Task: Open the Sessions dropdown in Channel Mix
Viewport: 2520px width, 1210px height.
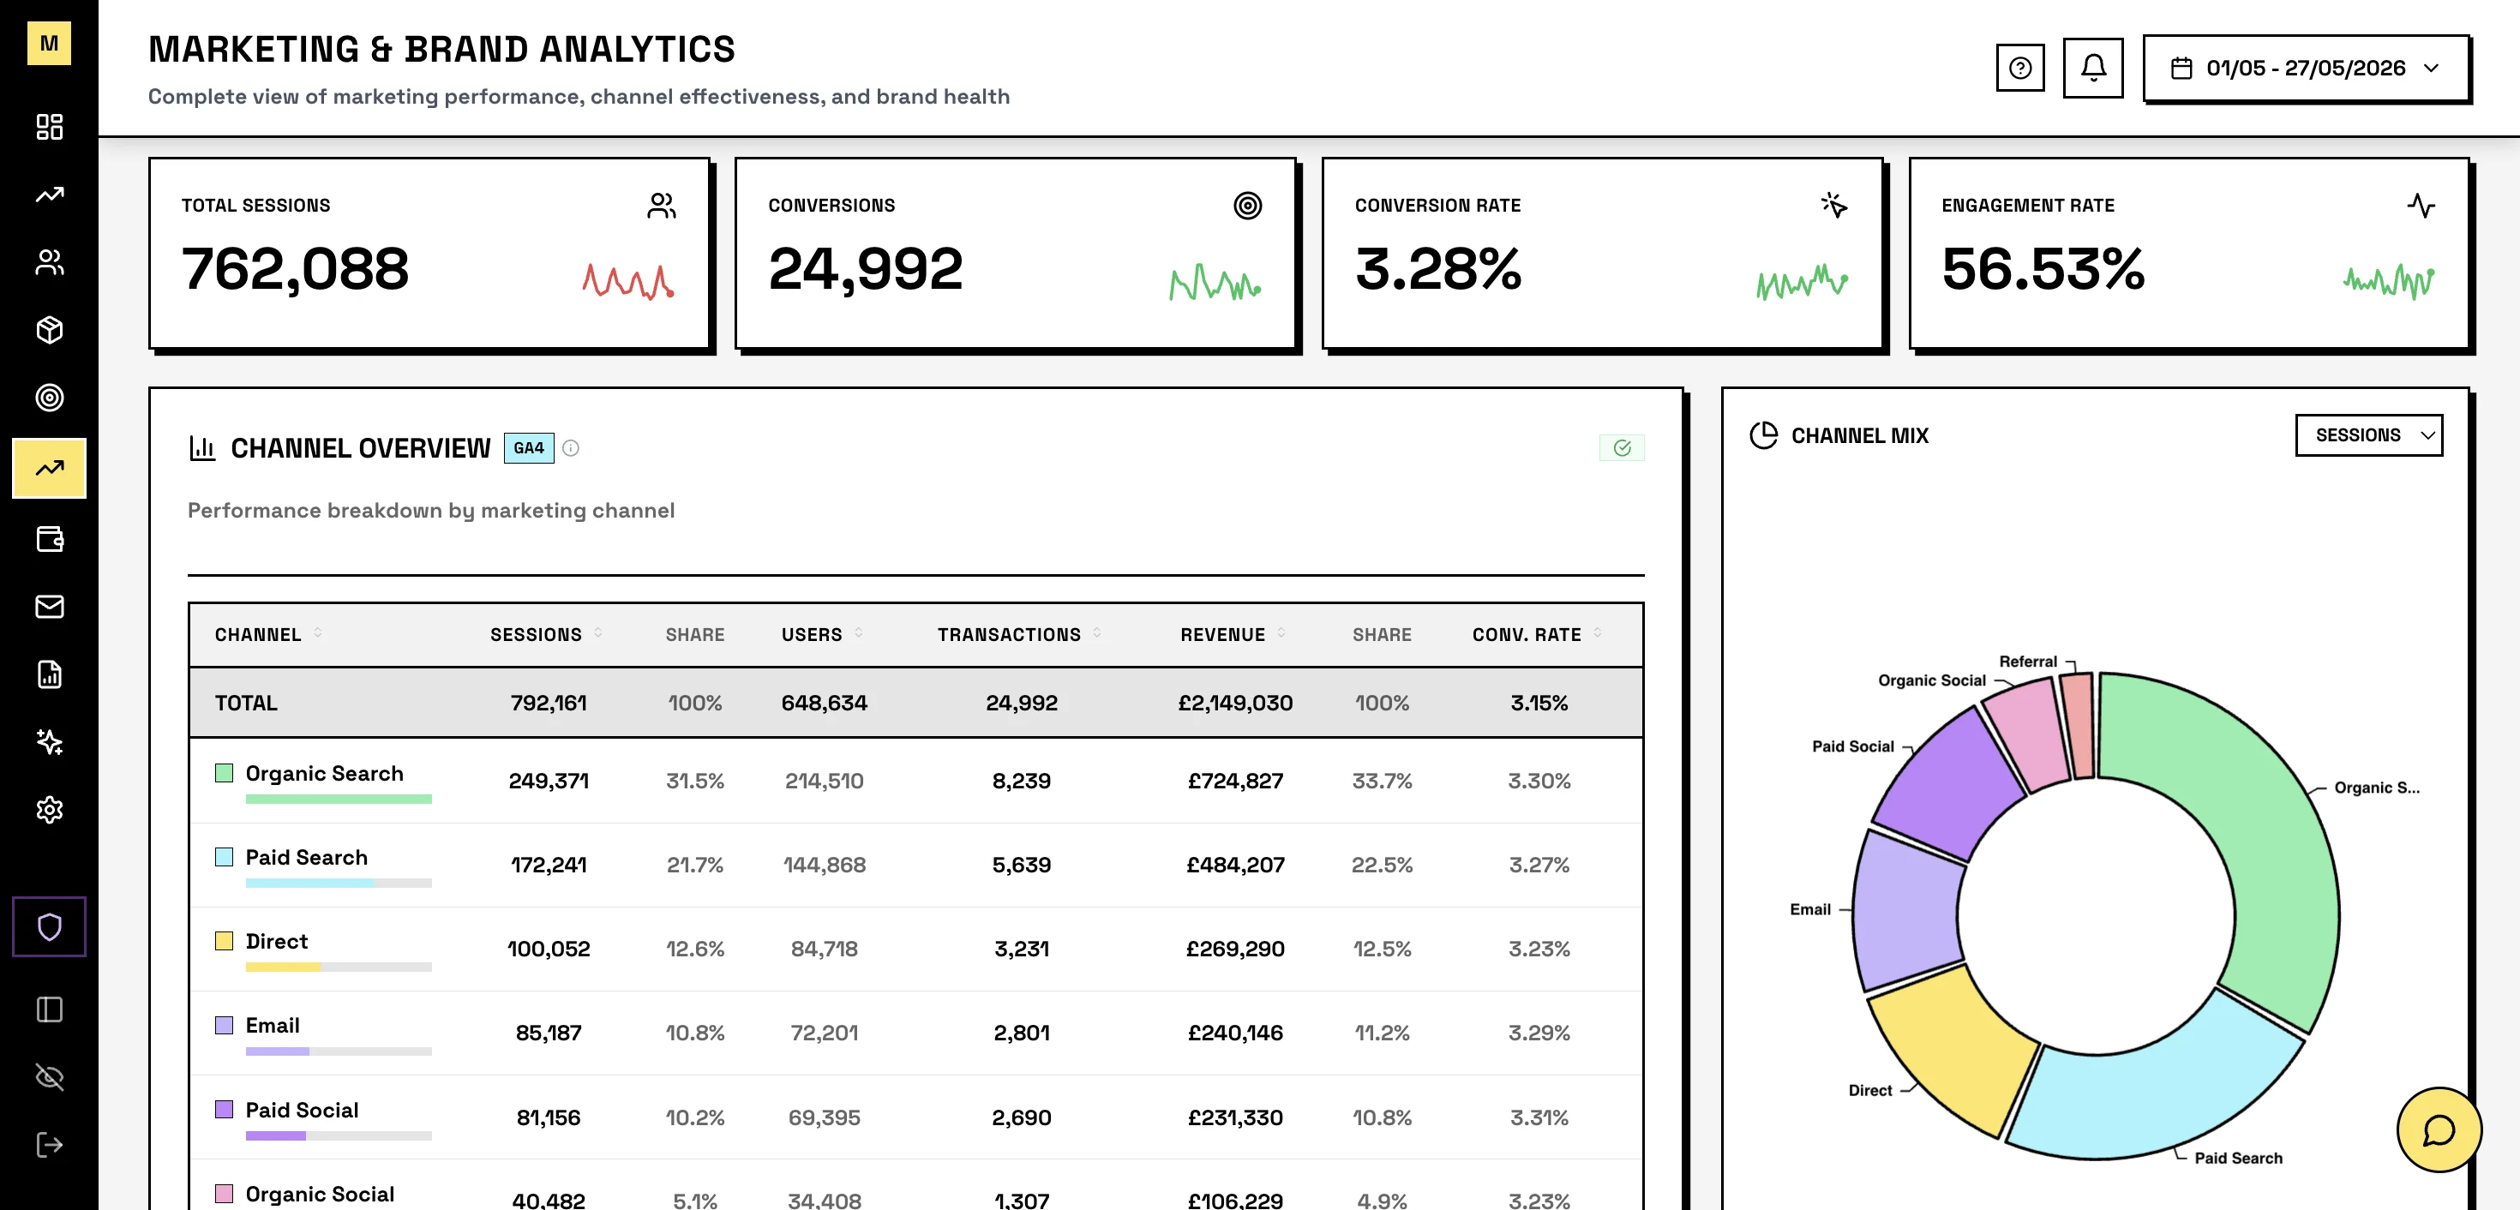Action: [2368, 435]
